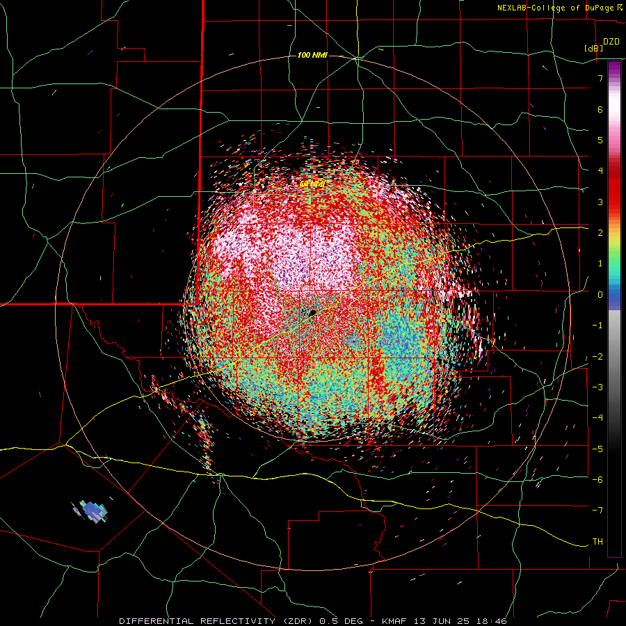The width and height of the screenshot is (626, 626).
Task: Click the 50 NMI range ring label
Action: [x=312, y=184]
